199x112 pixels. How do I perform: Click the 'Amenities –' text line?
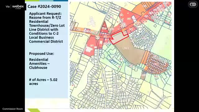pyautogui.click(x=39, y=63)
